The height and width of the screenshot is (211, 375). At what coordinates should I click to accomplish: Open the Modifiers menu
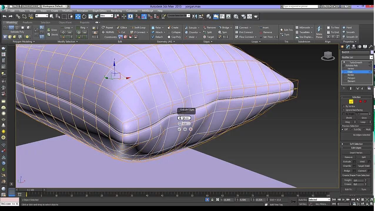pyautogui.click(x=67, y=11)
